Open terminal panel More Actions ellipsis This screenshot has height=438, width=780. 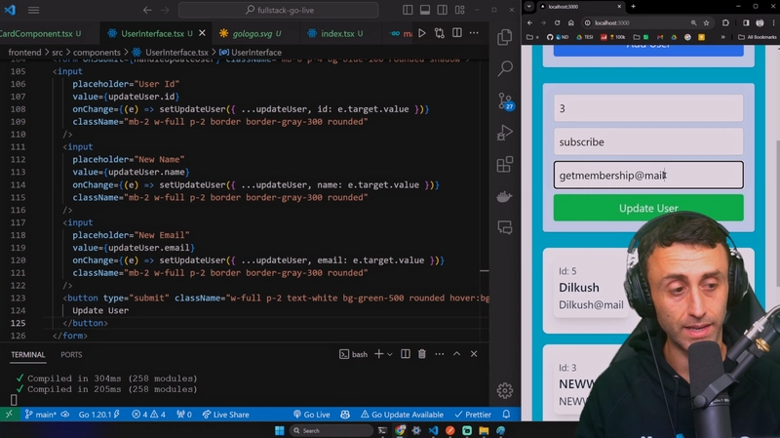[440, 354]
